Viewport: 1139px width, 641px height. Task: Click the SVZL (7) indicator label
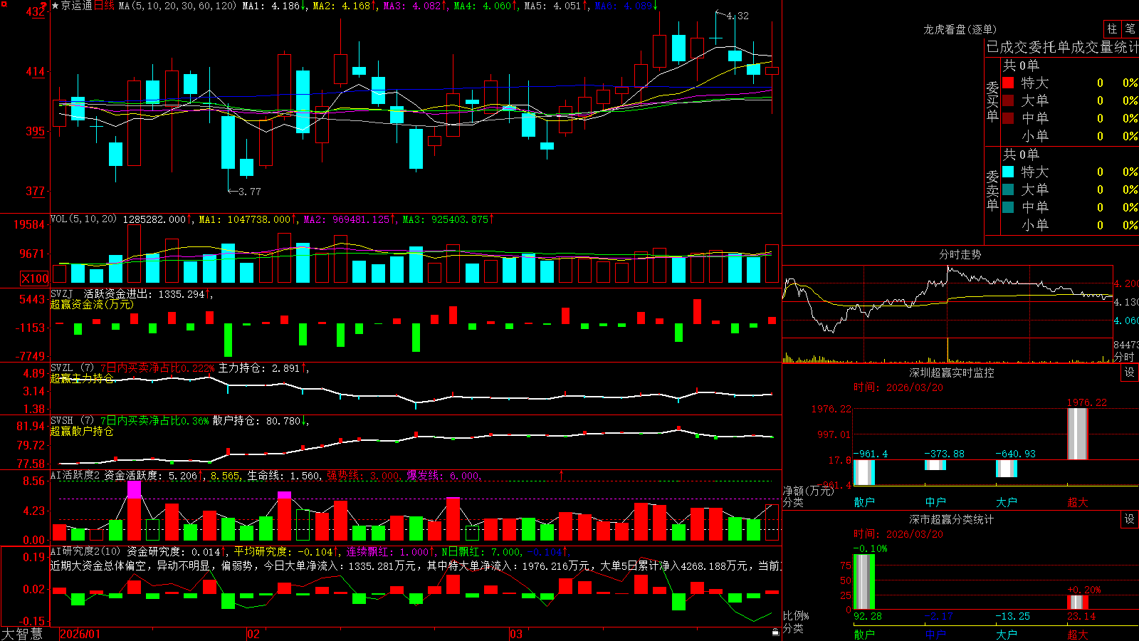tap(72, 368)
